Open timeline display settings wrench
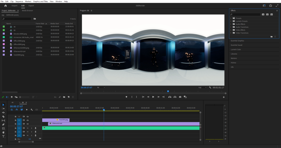 [x=32, y=110]
